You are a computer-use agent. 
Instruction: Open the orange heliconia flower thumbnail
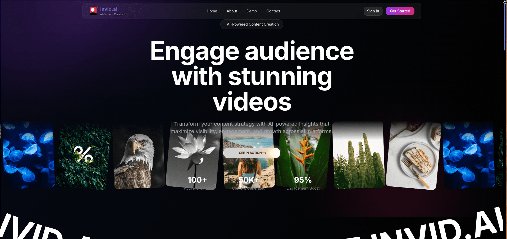[x=303, y=156]
